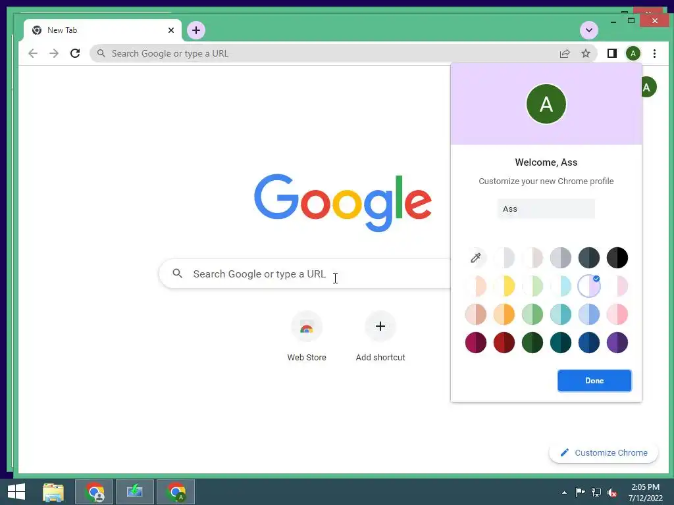
Task: Bookmark this tab with star icon
Action: tap(585, 53)
